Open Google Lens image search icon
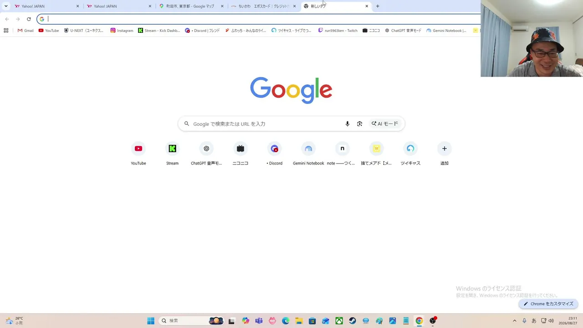 (x=360, y=124)
